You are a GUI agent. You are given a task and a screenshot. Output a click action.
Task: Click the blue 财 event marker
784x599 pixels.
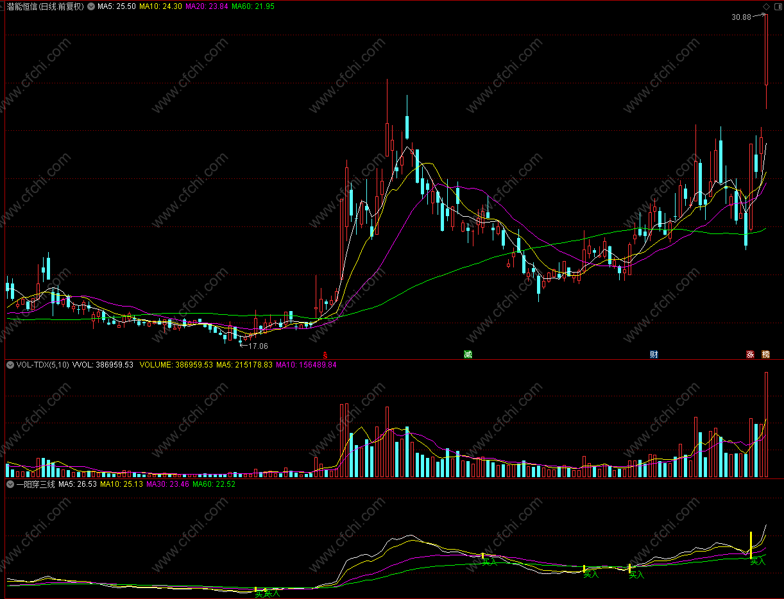coord(654,354)
